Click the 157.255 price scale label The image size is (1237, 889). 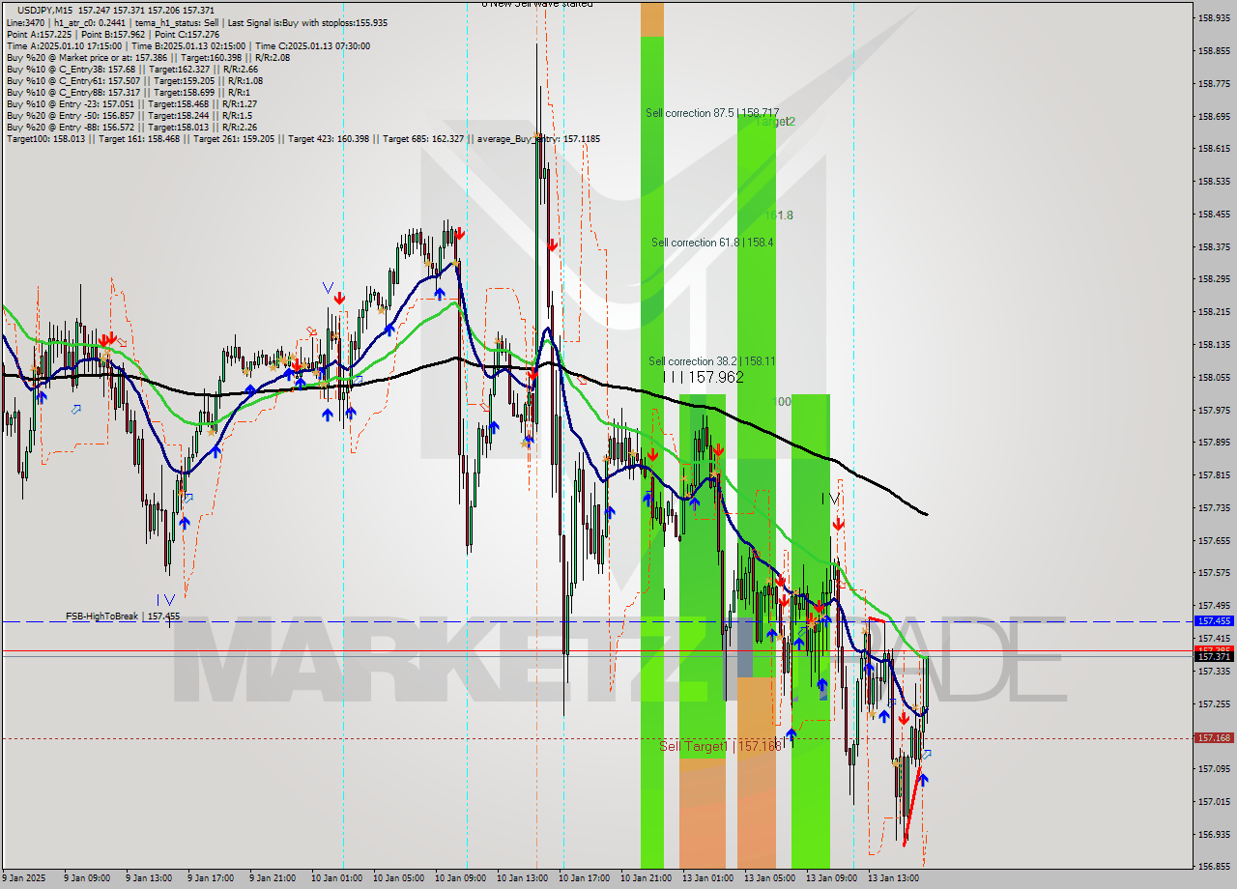1214,703
